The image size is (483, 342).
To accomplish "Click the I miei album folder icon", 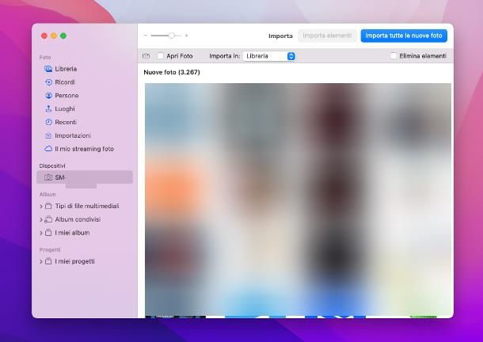I will (48, 233).
